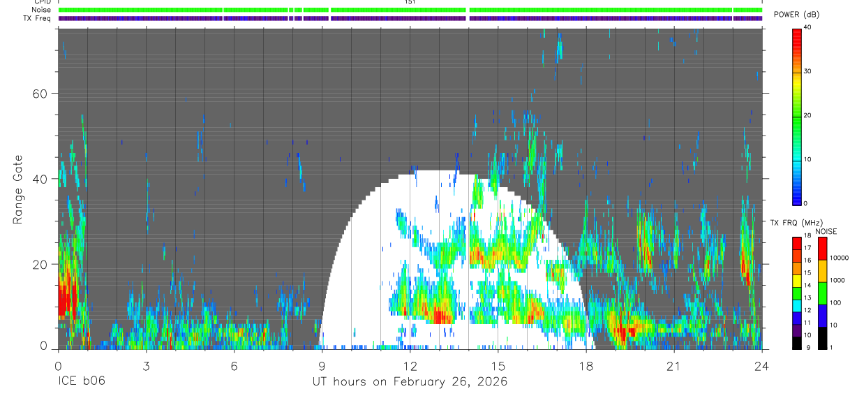Click the "CPID" row label

43,2
